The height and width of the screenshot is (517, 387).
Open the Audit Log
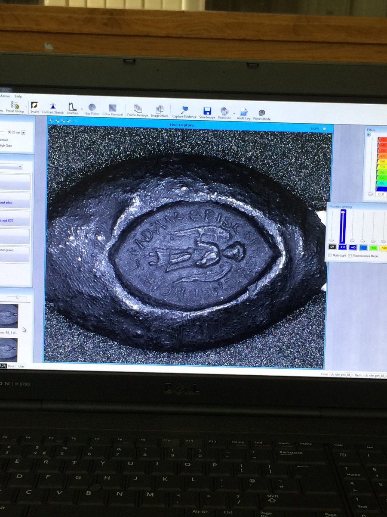tap(243, 114)
